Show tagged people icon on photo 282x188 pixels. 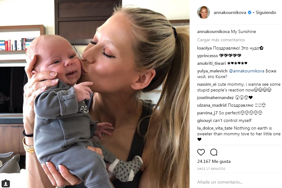point(6,183)
